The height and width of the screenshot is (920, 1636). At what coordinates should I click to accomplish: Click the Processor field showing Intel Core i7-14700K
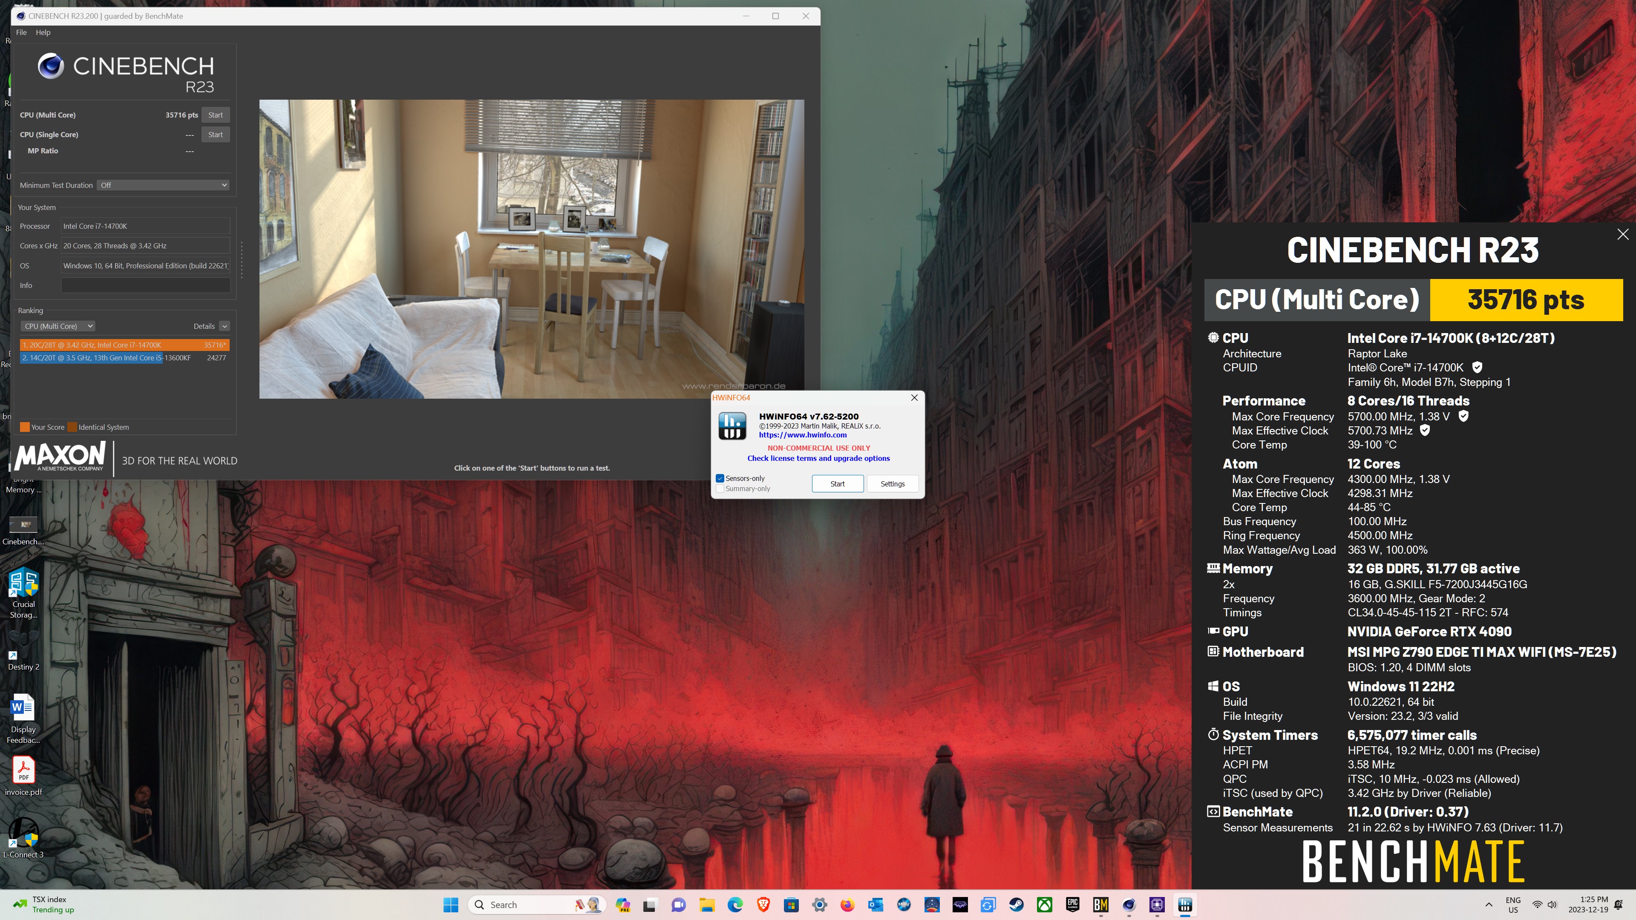point(145,226)
